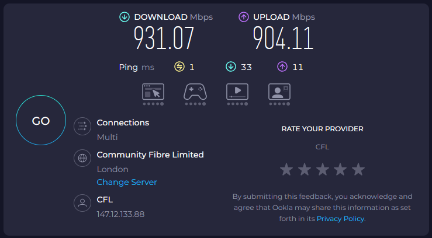
Task: Click the Connections mode icon
Action: tap(82, 126)
